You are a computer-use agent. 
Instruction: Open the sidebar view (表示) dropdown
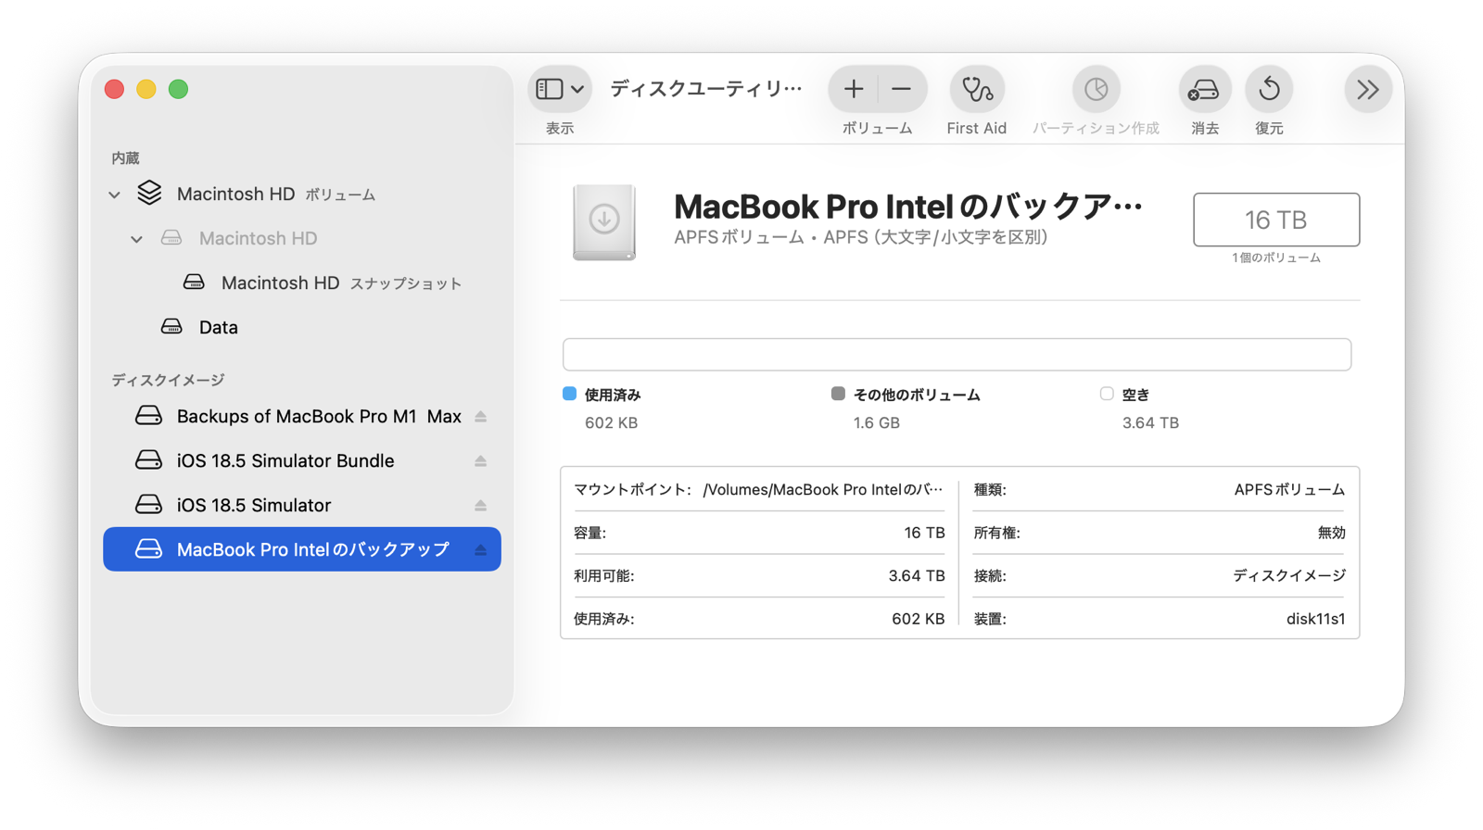pyautogui.click(x=559, y=90)
